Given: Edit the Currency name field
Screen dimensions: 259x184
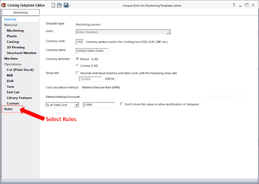Looking at the screenshot, I should (92, 51).
